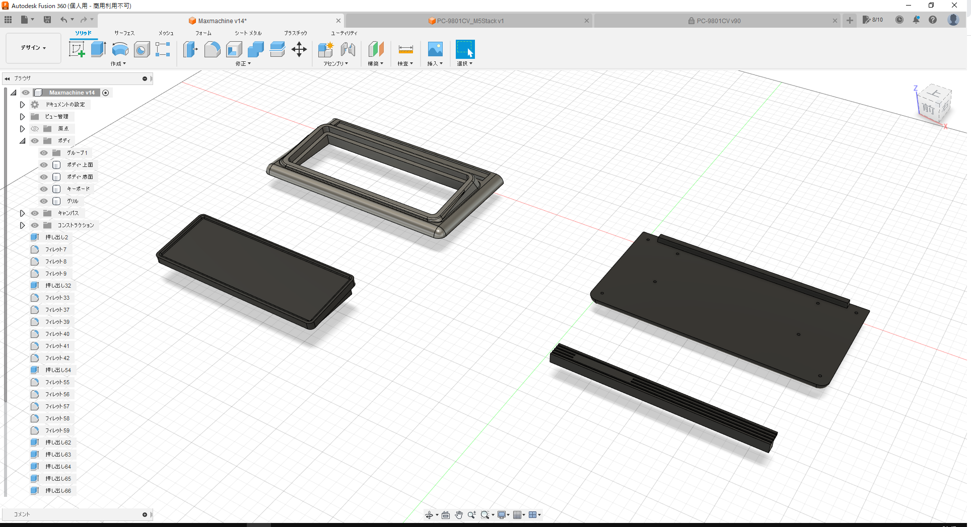
Task: Click the Move/Copy arrows icon
Action: [299, 49]
